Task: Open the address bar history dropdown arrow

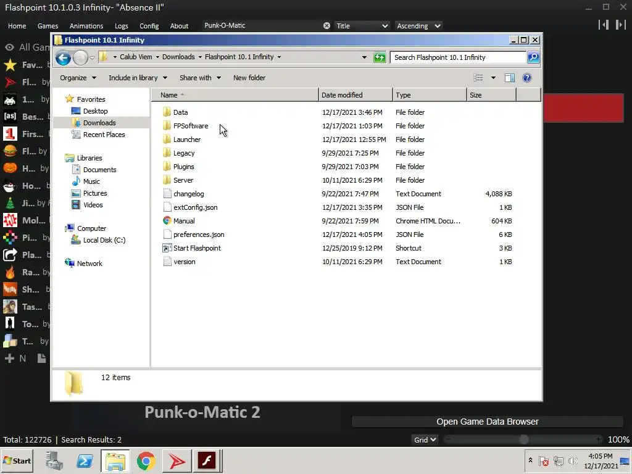Action: point(364,57)
